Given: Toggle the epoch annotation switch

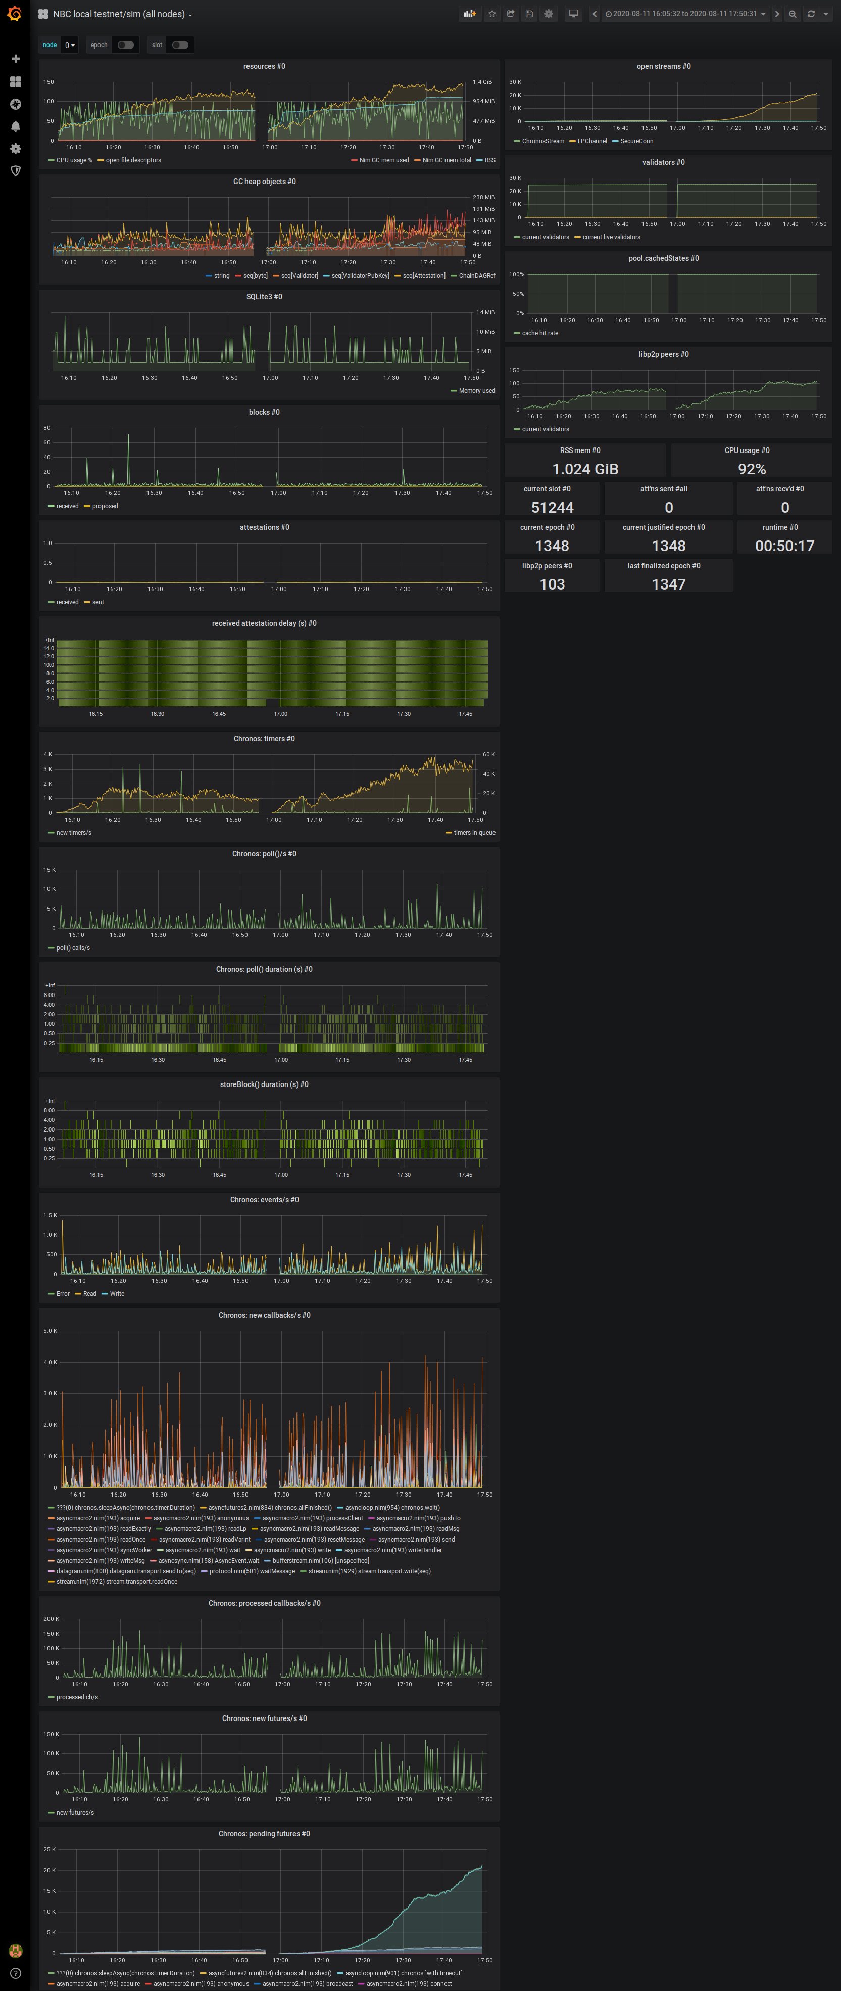Looking at the screenshot, I should pos(126,45).
